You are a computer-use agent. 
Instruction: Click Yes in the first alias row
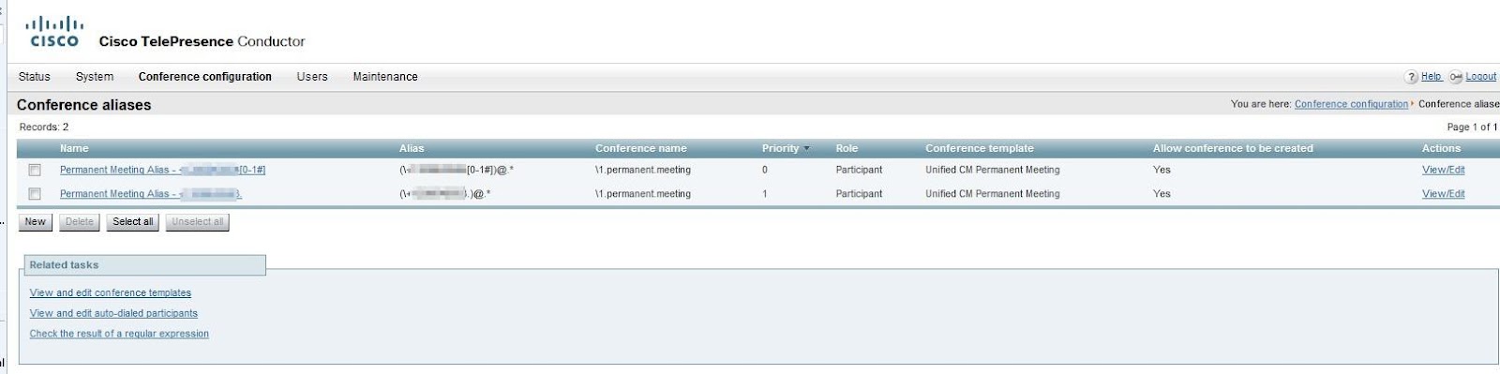tap(1162, 171)
